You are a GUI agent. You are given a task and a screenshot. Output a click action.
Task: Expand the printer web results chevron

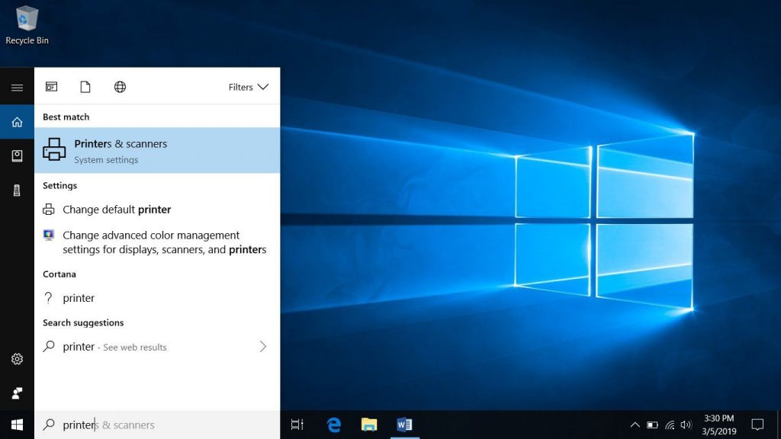coord(263,347)
